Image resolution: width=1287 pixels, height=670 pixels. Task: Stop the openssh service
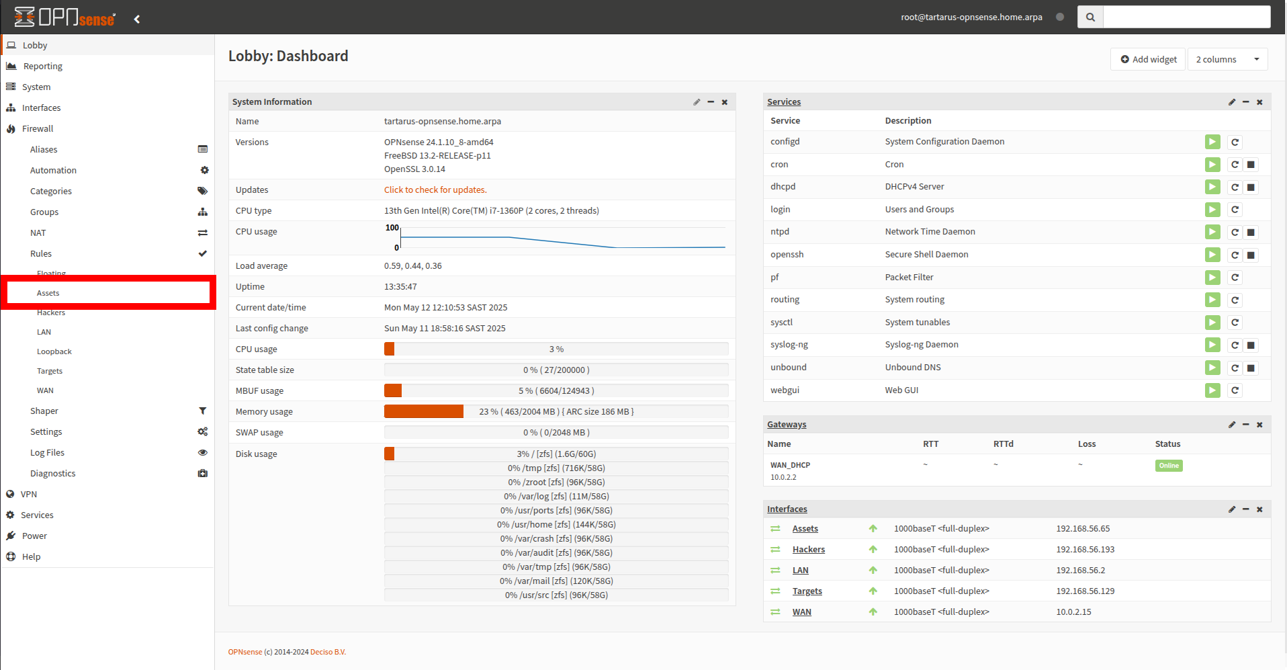pos(1251,255)
